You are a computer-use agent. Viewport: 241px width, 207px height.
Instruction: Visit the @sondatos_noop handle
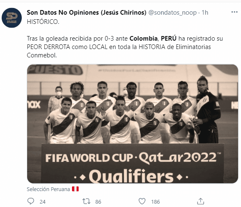pyautogui.click(x=172, y=13)
